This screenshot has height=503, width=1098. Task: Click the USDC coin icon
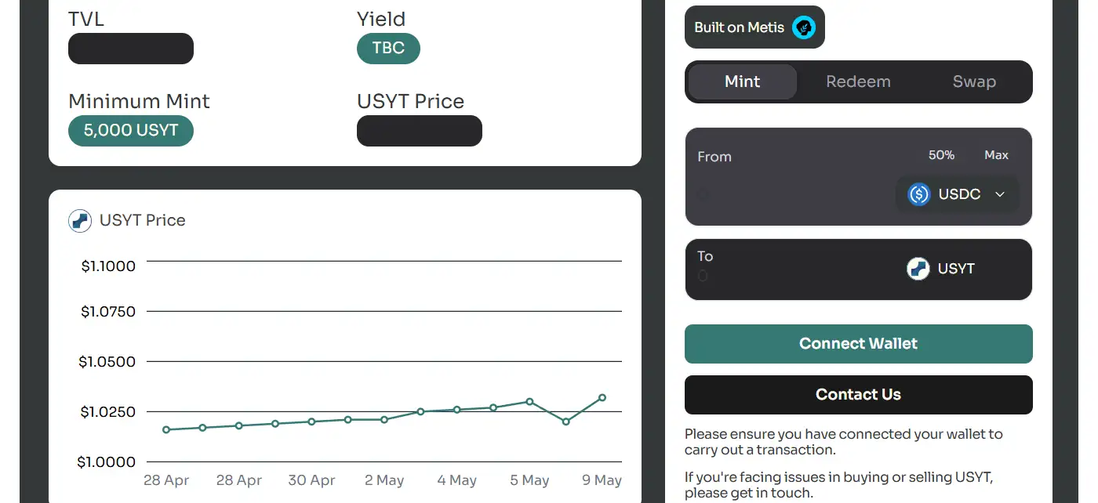tap(918, 194)
